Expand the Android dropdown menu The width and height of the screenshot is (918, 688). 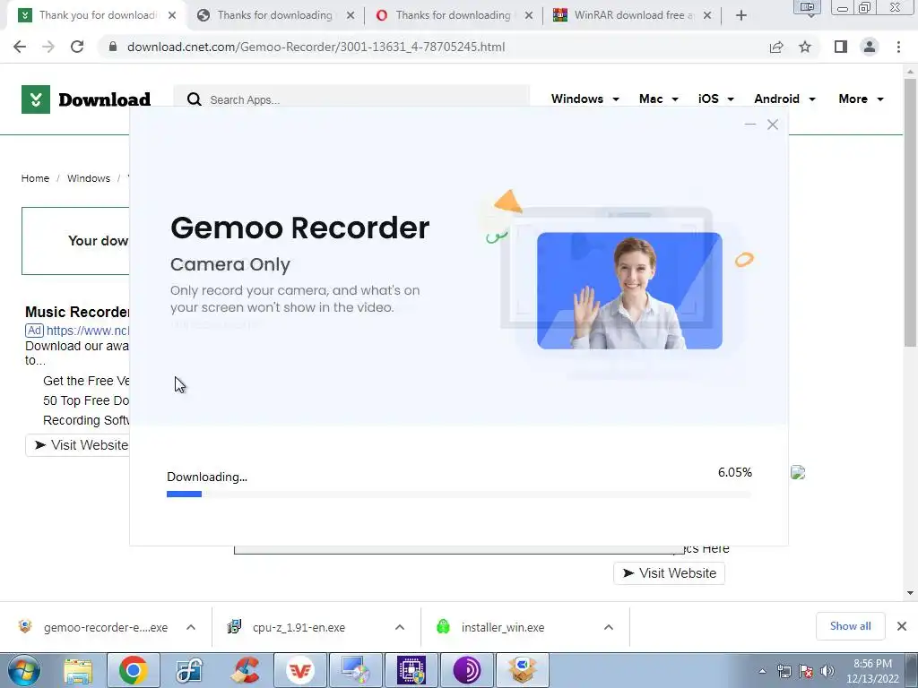point(784,99)
